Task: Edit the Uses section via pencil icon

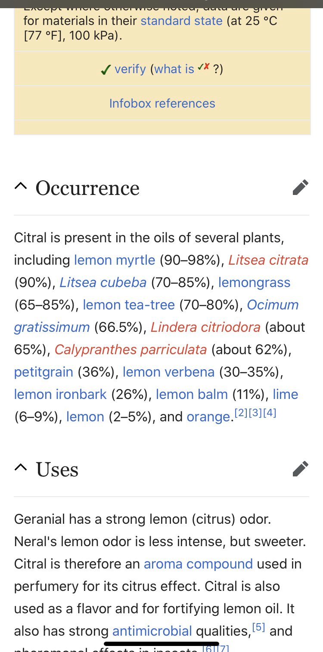Action: 300,469
